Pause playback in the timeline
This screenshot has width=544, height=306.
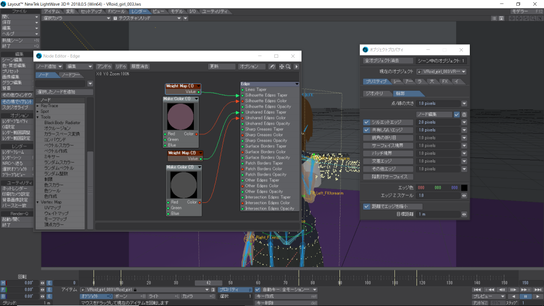tap(526, 296)
